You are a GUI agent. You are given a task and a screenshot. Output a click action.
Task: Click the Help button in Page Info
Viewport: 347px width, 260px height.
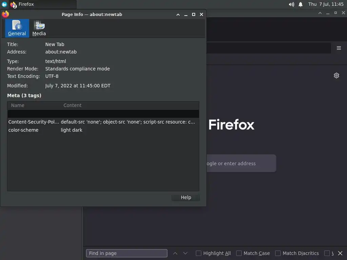pos(186,197)
